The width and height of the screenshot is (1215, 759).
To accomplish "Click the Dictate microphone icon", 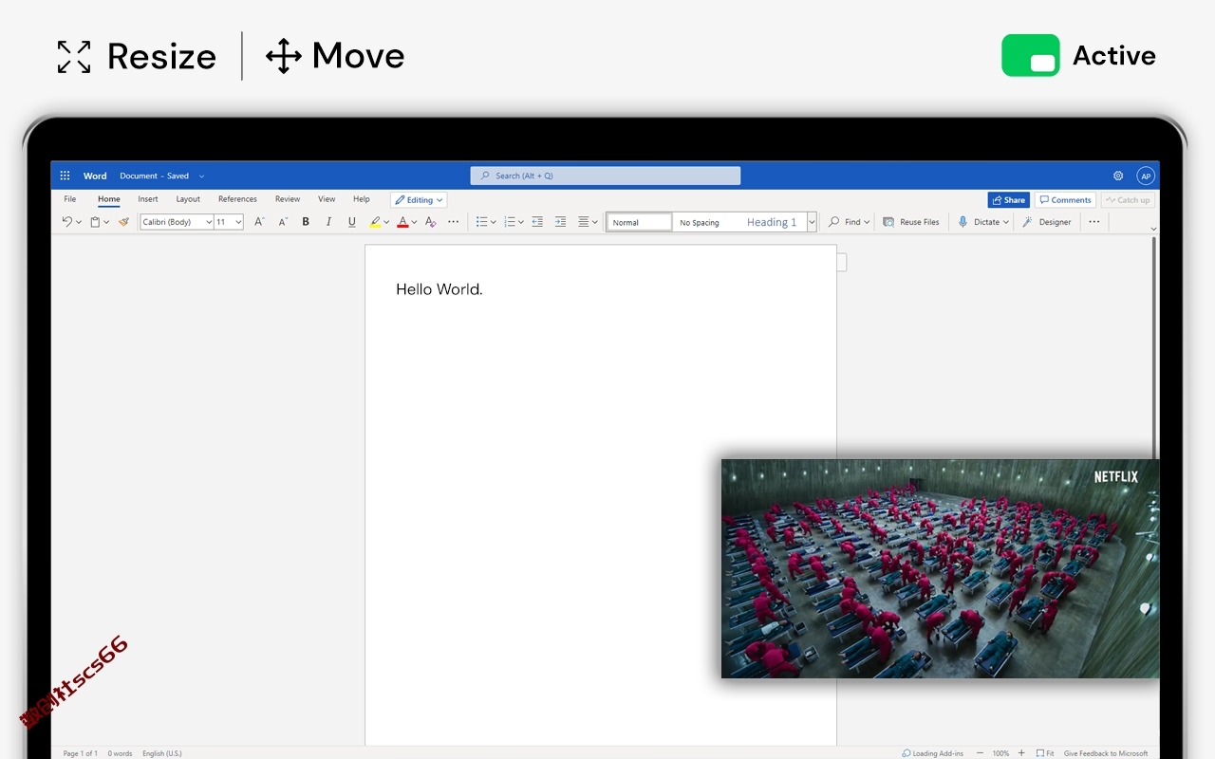I will 963,222.
